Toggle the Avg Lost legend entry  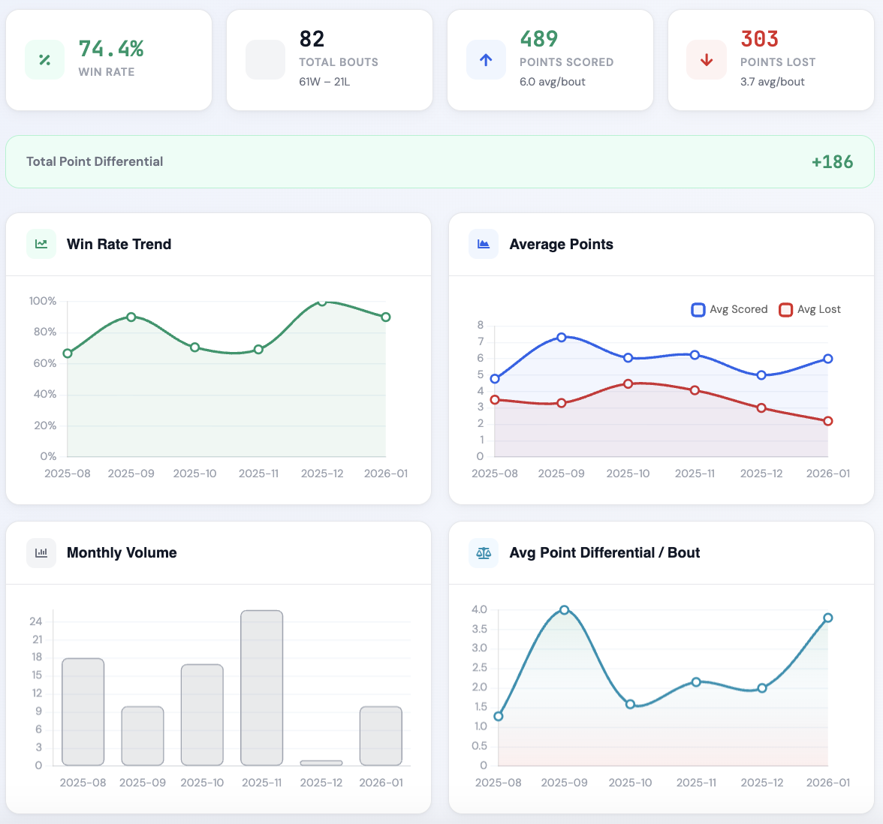click(809, 309)
